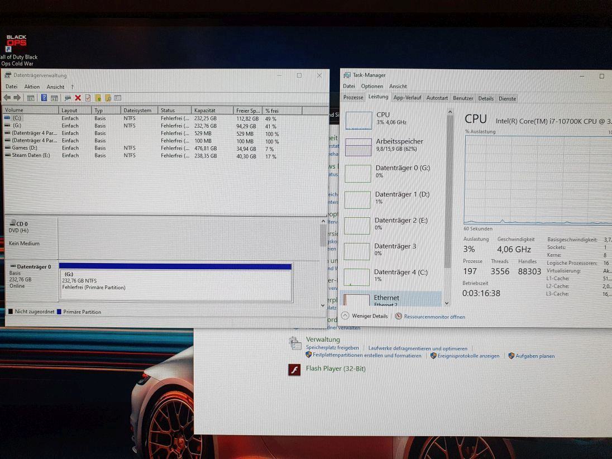Click scroll-down arrow of disk graphic pane
This screenshot has width=612, height=459.
323,305
